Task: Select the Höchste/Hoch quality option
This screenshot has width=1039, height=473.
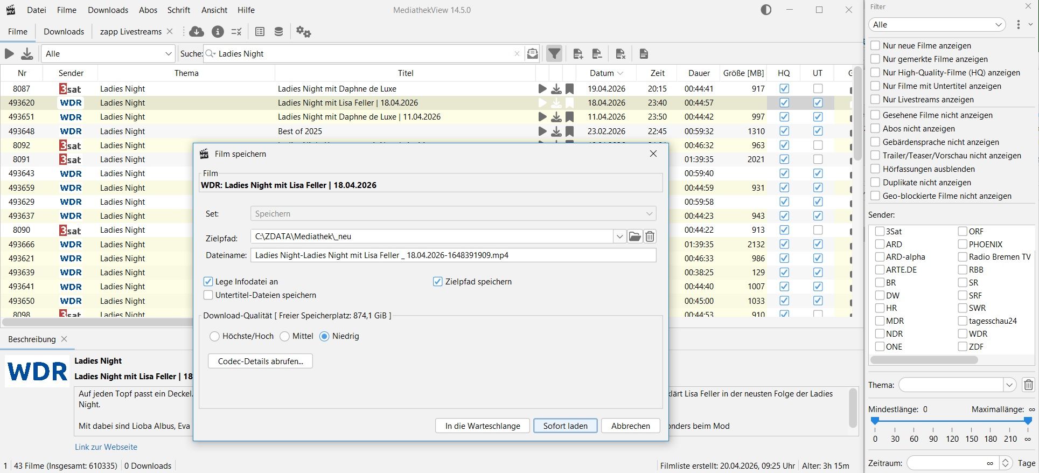Action: pos(215,336)
